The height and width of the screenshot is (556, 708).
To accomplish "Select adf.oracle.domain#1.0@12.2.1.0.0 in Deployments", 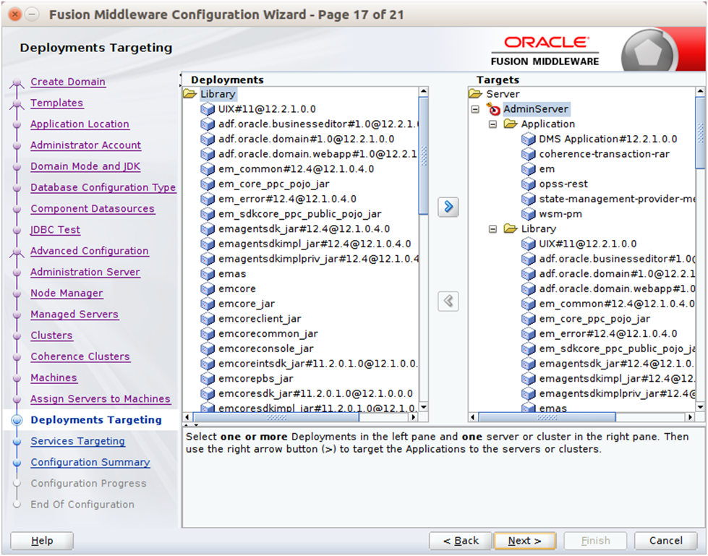I will coord(306,139).
